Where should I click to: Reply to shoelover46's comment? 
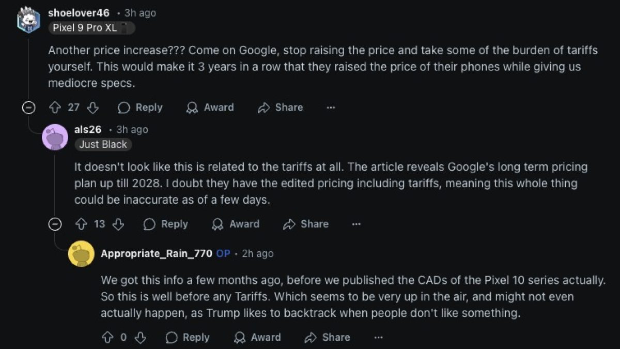click(140, 108)
